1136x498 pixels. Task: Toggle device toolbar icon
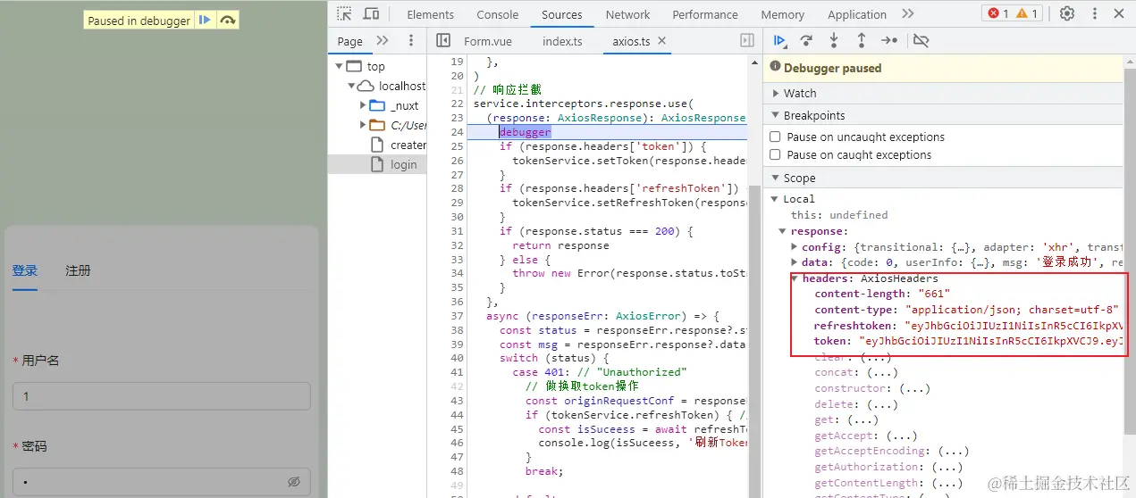[x=371, y=14]
